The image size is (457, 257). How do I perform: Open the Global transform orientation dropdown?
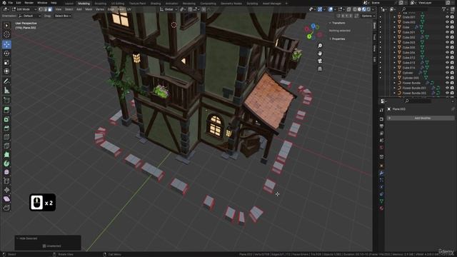169,9
